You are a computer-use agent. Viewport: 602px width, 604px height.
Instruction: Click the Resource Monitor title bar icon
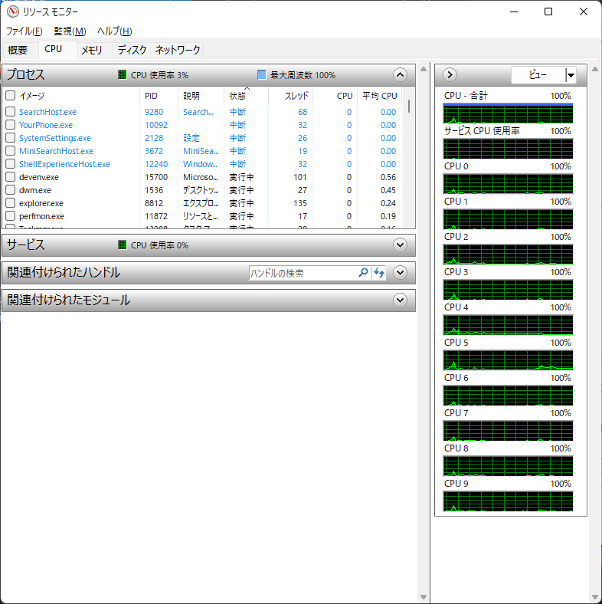(11, 11)
